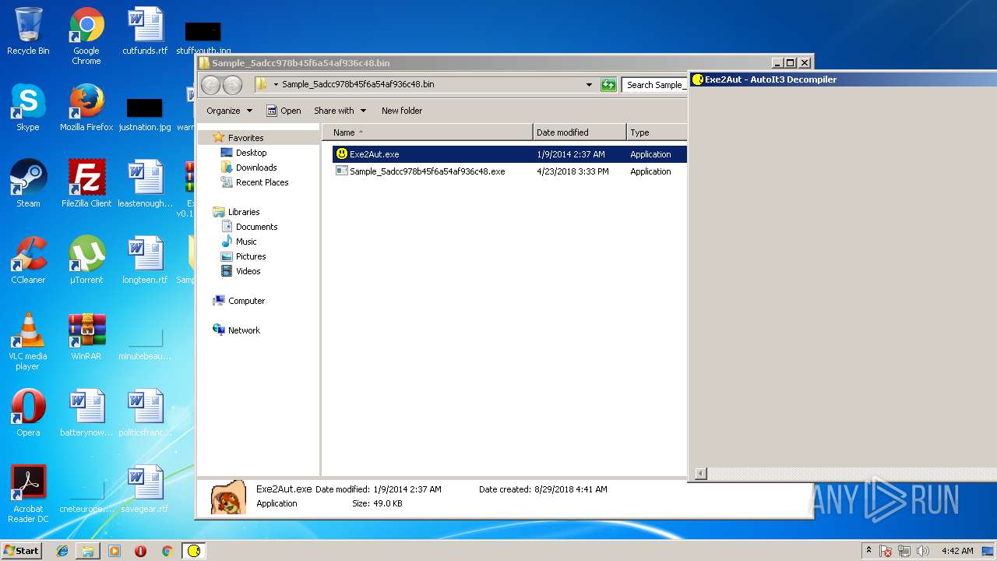
Task: Open media player taskbar icon
Action: 114,551
